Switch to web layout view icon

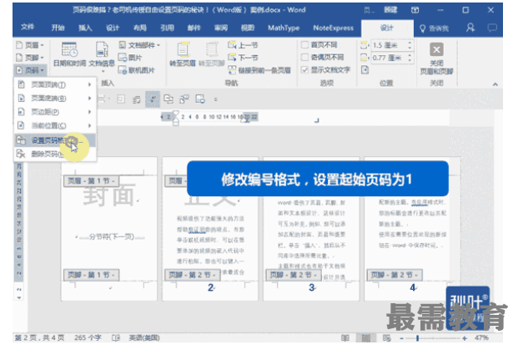pyautogui.click(x=387, y=337)
